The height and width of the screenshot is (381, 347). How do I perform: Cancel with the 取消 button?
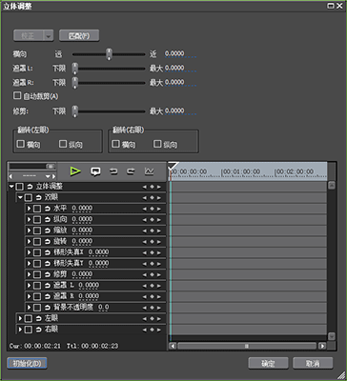coord(313,364)
